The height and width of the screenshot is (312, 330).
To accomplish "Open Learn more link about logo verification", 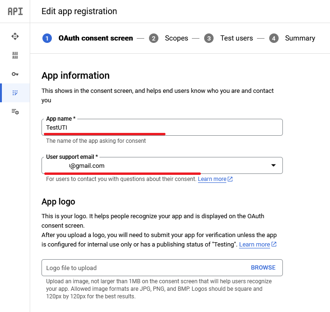I will [255, 245].
